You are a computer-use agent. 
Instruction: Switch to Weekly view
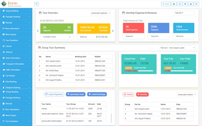[128, 94]
